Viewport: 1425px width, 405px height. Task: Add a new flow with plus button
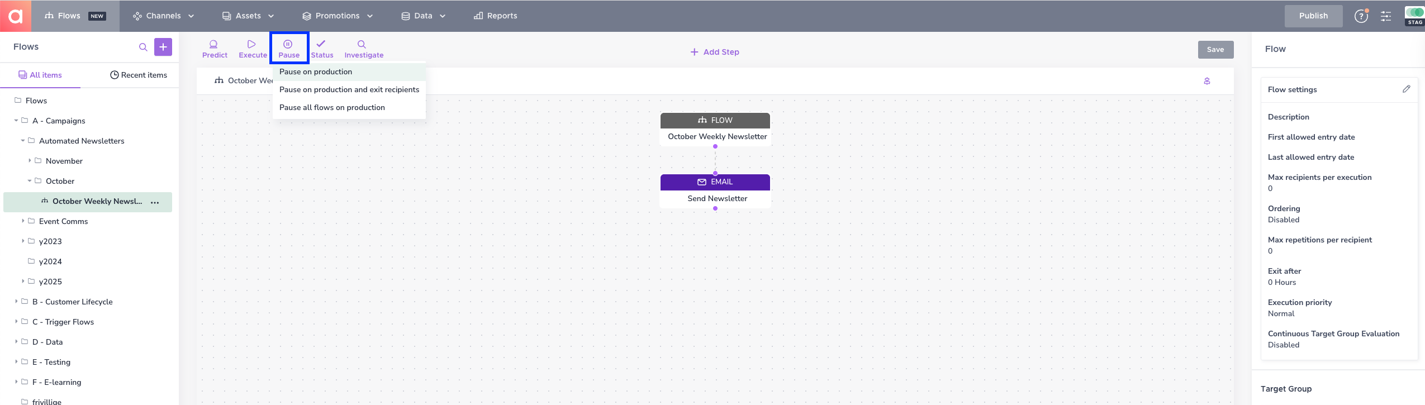pyautogui.click(x=163, y=47)
